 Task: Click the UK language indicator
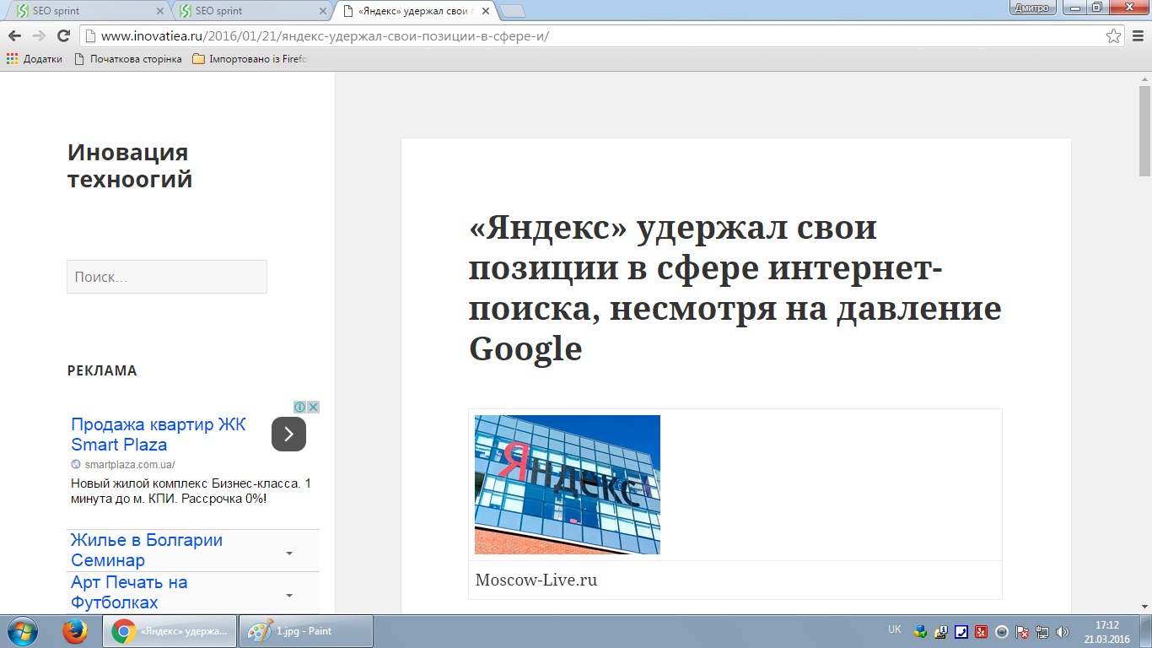(x=895, y=629)
